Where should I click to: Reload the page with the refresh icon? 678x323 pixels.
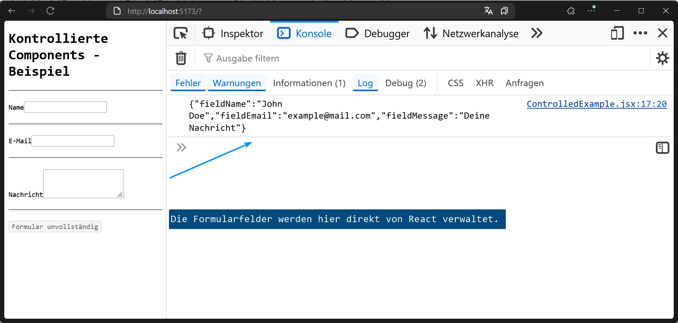coord(50,11)
